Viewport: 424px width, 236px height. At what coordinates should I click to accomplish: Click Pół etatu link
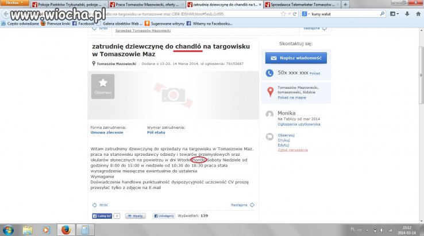[156, 132]
